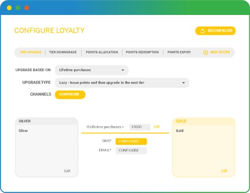Image resolution: width=250 pixels, height=193 pixels.
Task: Click the 'Gold' tier name text
Action: tap(179, 130)
